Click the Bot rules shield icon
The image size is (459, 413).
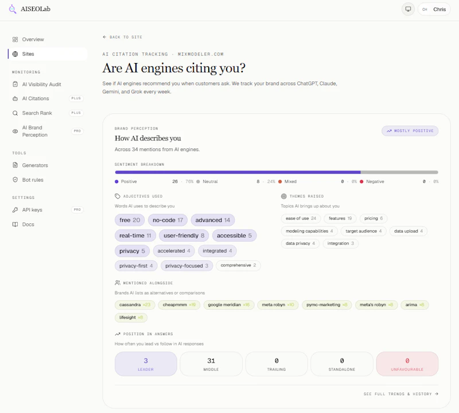(15, 180)
